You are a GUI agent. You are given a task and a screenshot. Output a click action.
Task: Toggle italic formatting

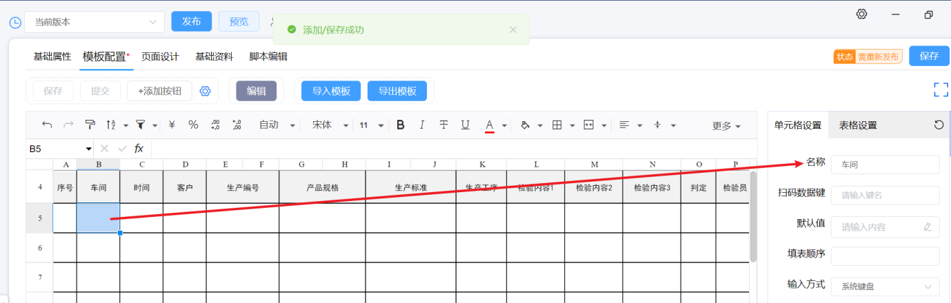(x=422, y=125)
